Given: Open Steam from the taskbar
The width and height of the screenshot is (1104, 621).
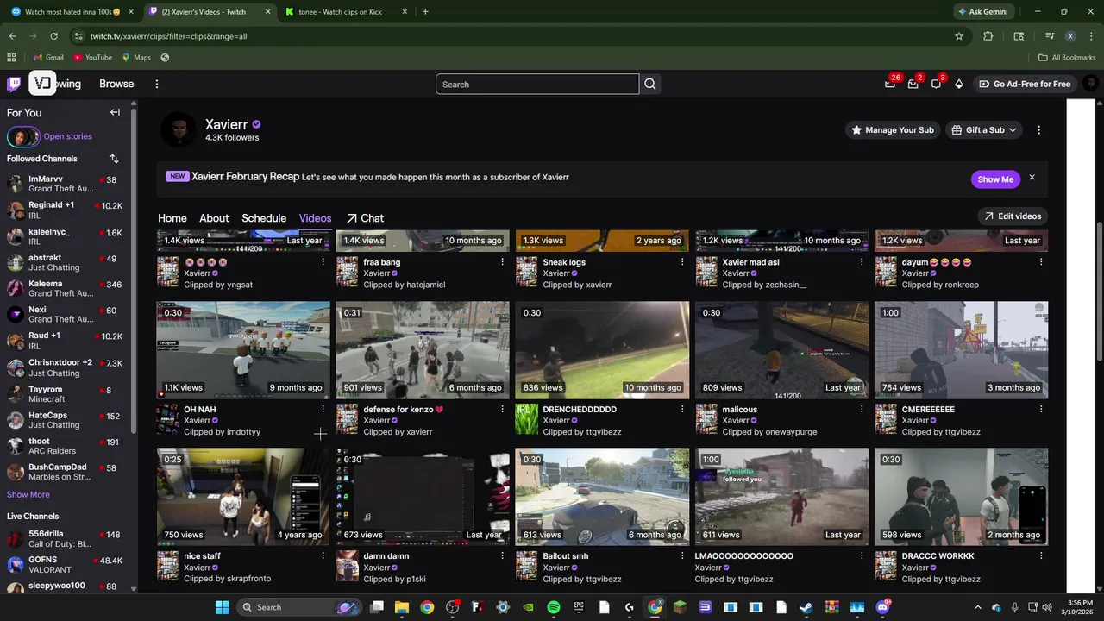Looking at the screenshot, I should click(x=806, y=607).
